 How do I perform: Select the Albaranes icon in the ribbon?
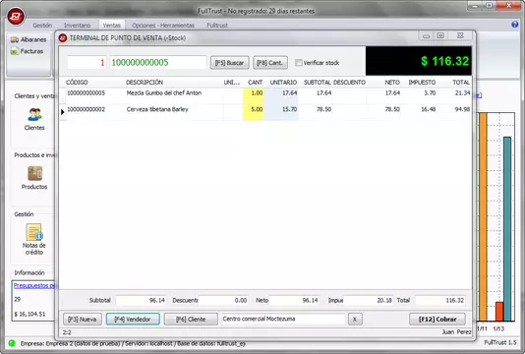[15, 40]
